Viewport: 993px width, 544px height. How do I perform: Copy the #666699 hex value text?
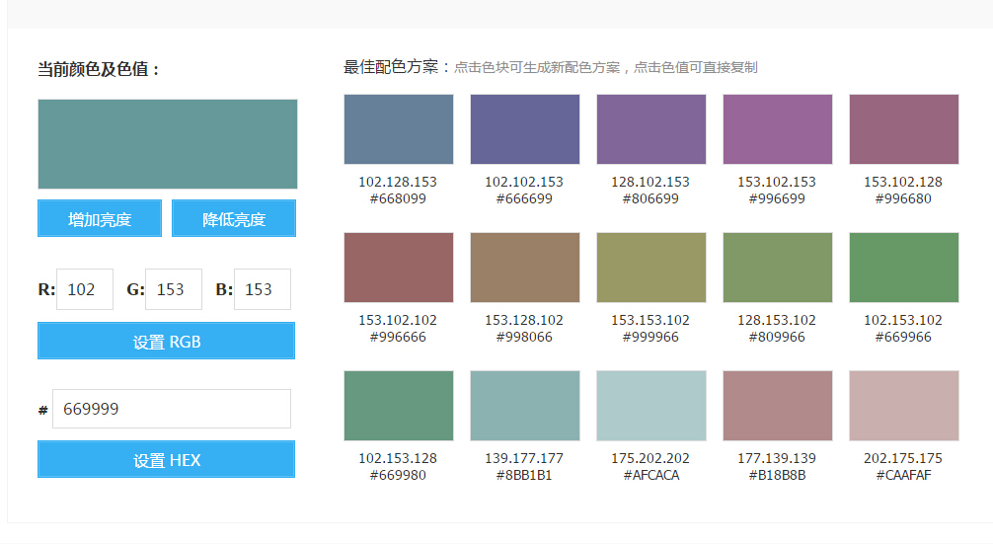pos(524,198)
